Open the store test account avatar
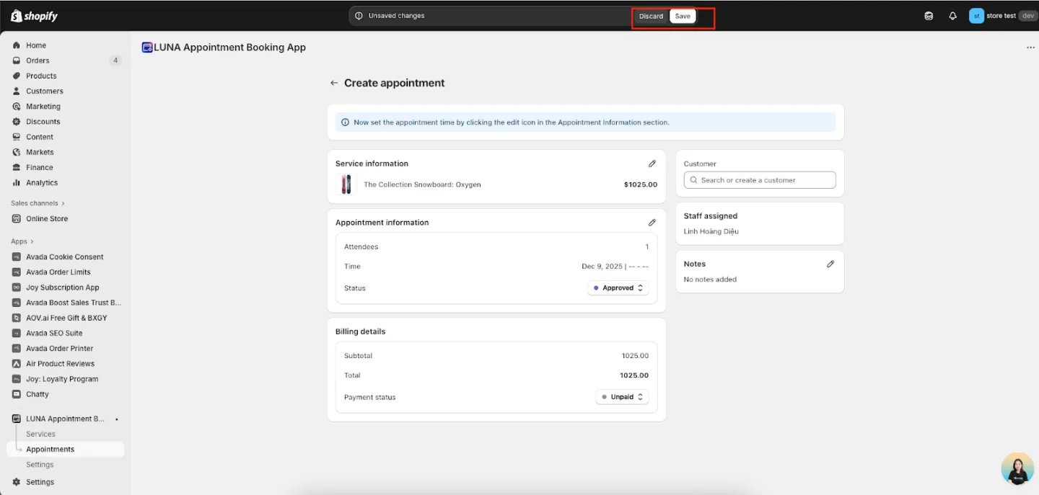The image size is (1039, 495). click(x=976, y=16)
